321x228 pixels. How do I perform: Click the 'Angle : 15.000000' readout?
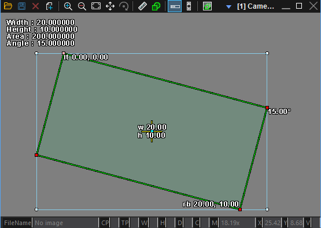40,43
